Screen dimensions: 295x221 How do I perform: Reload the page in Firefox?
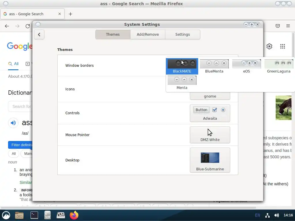pos(28,26)
